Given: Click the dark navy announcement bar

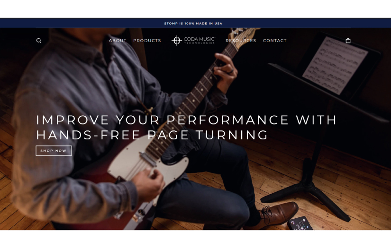Looking at the screenshot, I should pyautogui.click(x=195, y=23).
